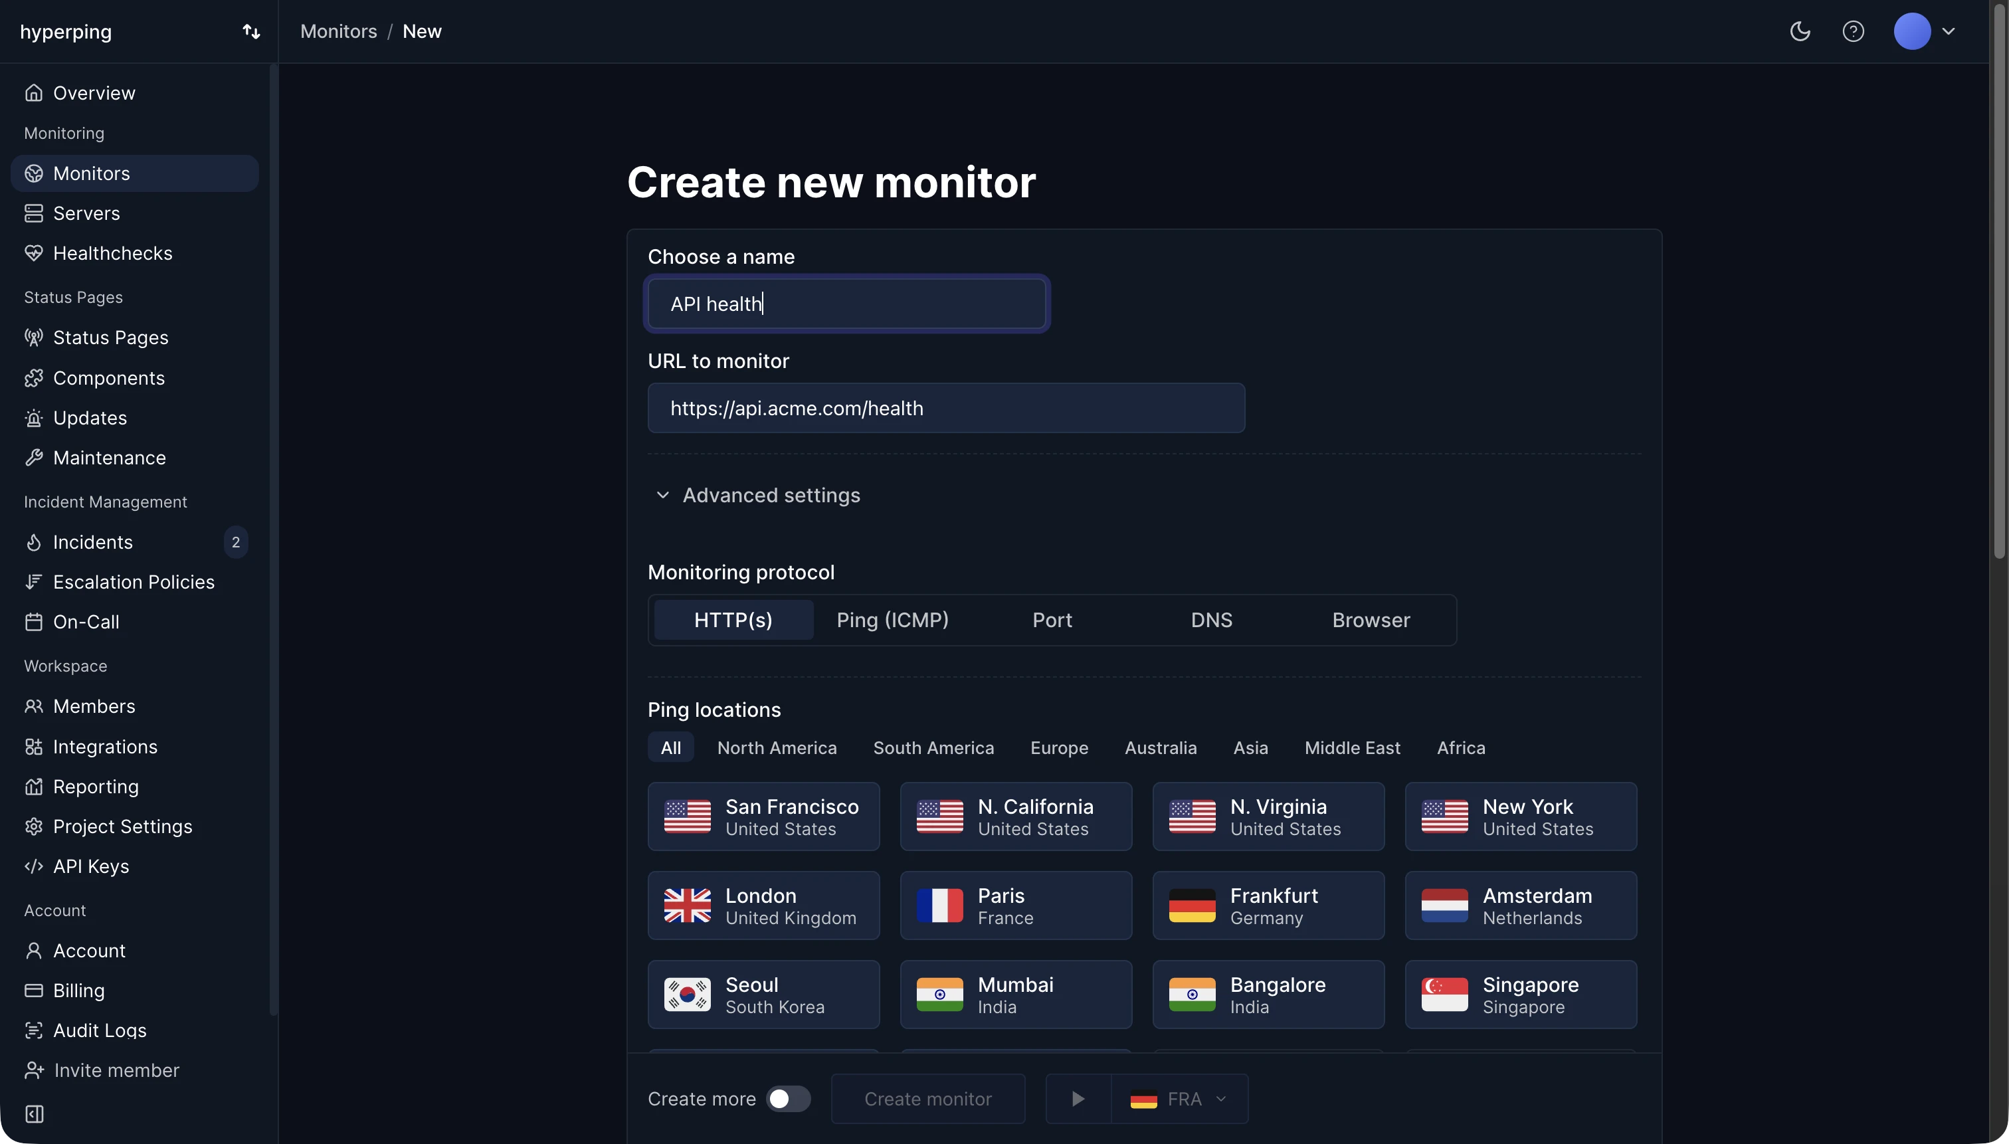The width and height of the screenshot is (2009, 1144).
Task: Select Singapore ping location
Action: [x=1520, y=995]
